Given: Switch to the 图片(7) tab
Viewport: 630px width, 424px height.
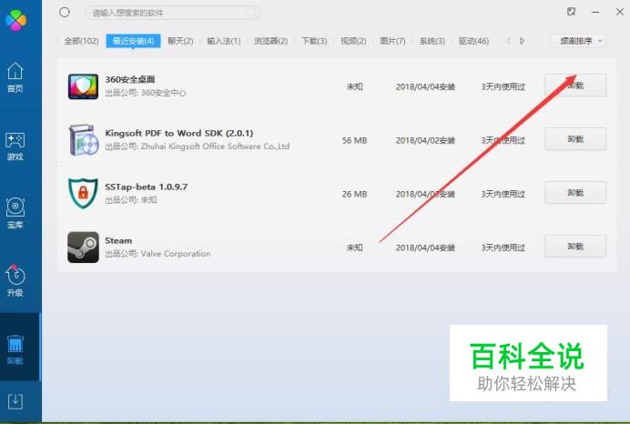Looking at the screenshot, I should coord(392,41).
